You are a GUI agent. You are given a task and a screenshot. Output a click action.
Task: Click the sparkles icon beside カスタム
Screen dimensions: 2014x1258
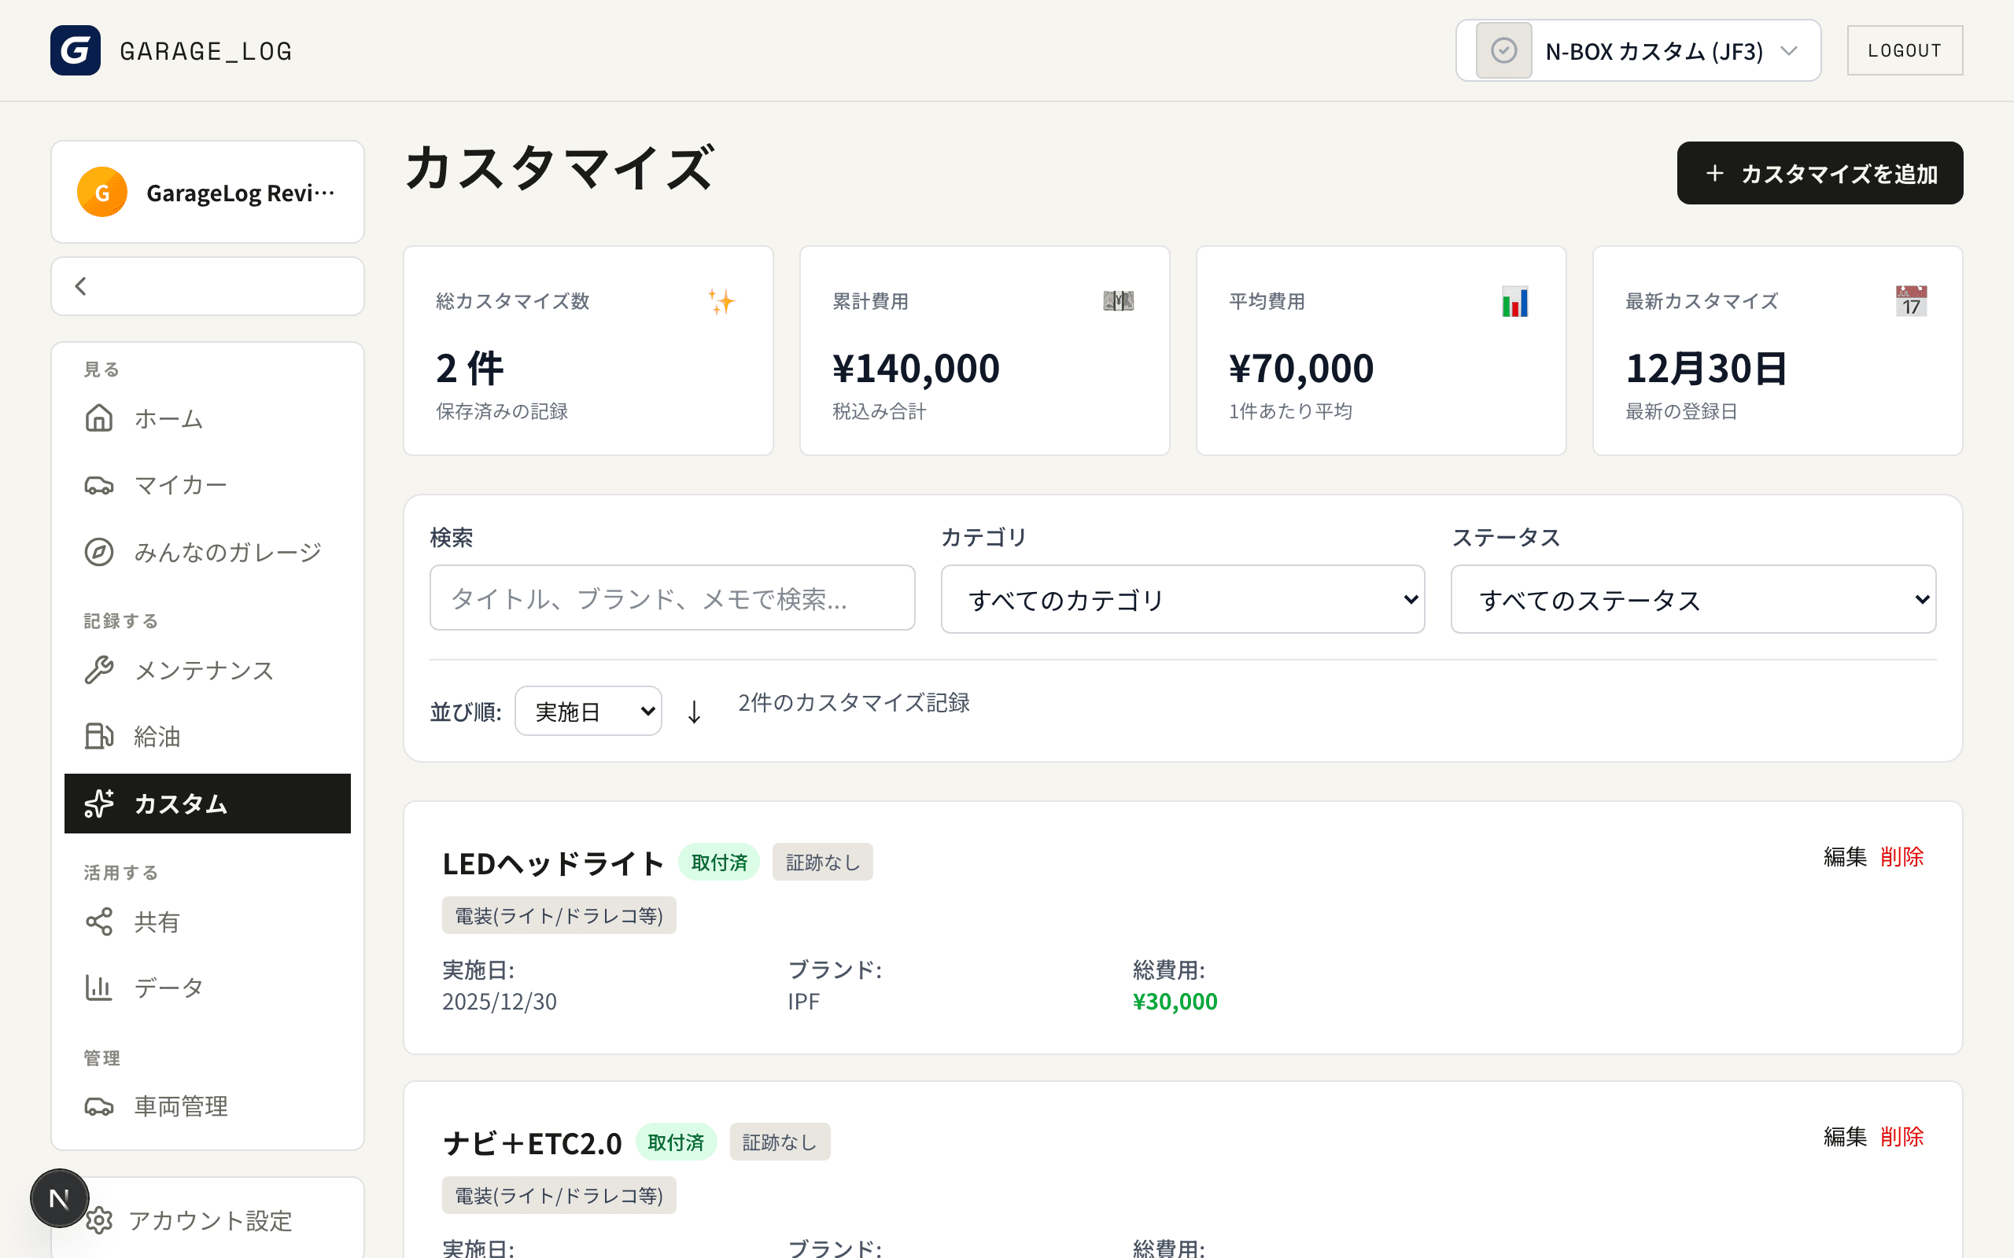pos(99,804)
